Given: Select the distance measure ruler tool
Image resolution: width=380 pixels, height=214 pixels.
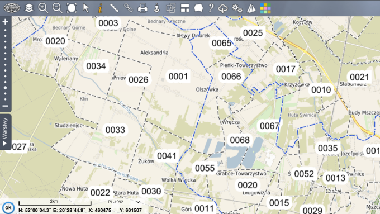Looking at the screenshot, I should click(x=114, y=8).
